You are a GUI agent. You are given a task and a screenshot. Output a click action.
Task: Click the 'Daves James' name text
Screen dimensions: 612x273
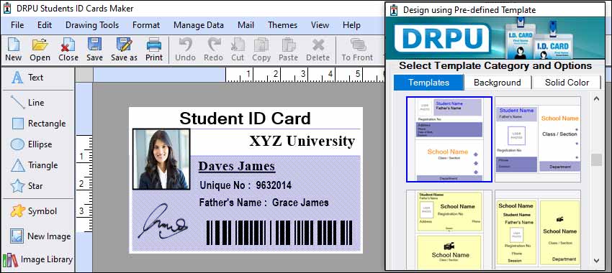click(x=237, y=166)
